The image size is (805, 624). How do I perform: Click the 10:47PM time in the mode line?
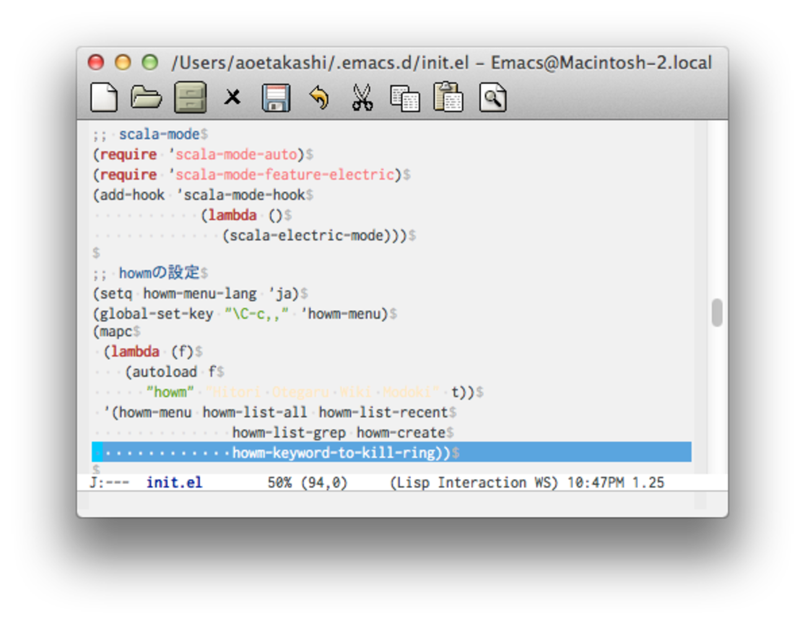(x=596, y=482)
